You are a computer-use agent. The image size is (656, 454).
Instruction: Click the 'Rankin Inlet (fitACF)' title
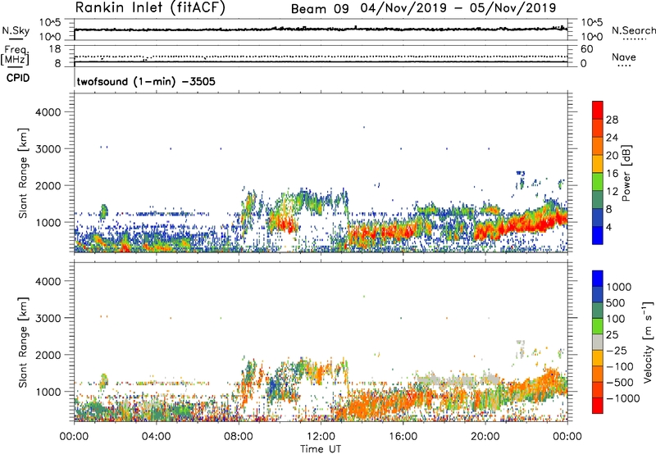pos(150,8)
